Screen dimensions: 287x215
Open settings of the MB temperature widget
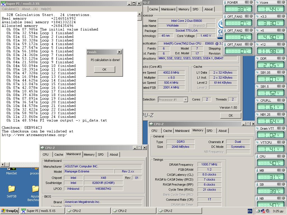(x=279, y=170)
